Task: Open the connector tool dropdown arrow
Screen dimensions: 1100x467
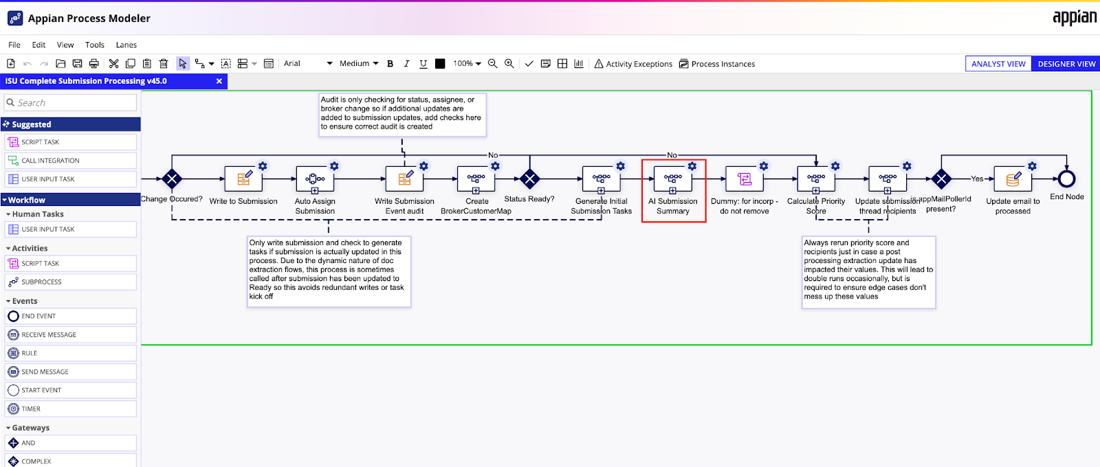Action: click(212, 64)
